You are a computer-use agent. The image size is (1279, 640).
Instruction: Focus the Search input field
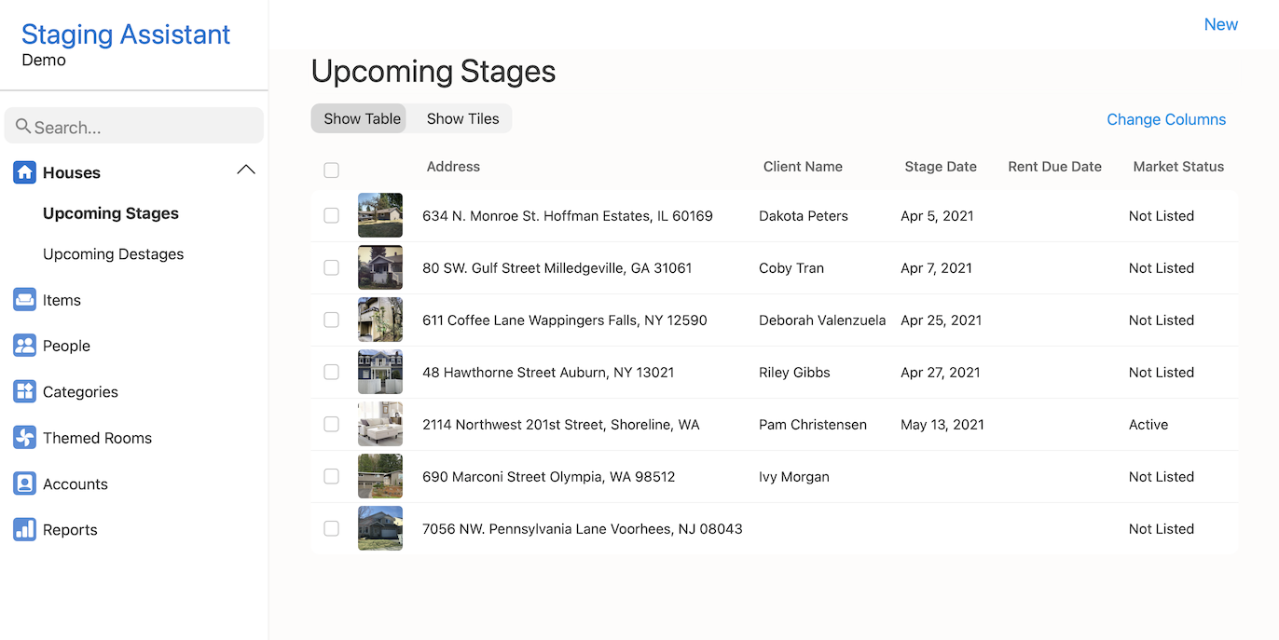(x=144, y=127)
